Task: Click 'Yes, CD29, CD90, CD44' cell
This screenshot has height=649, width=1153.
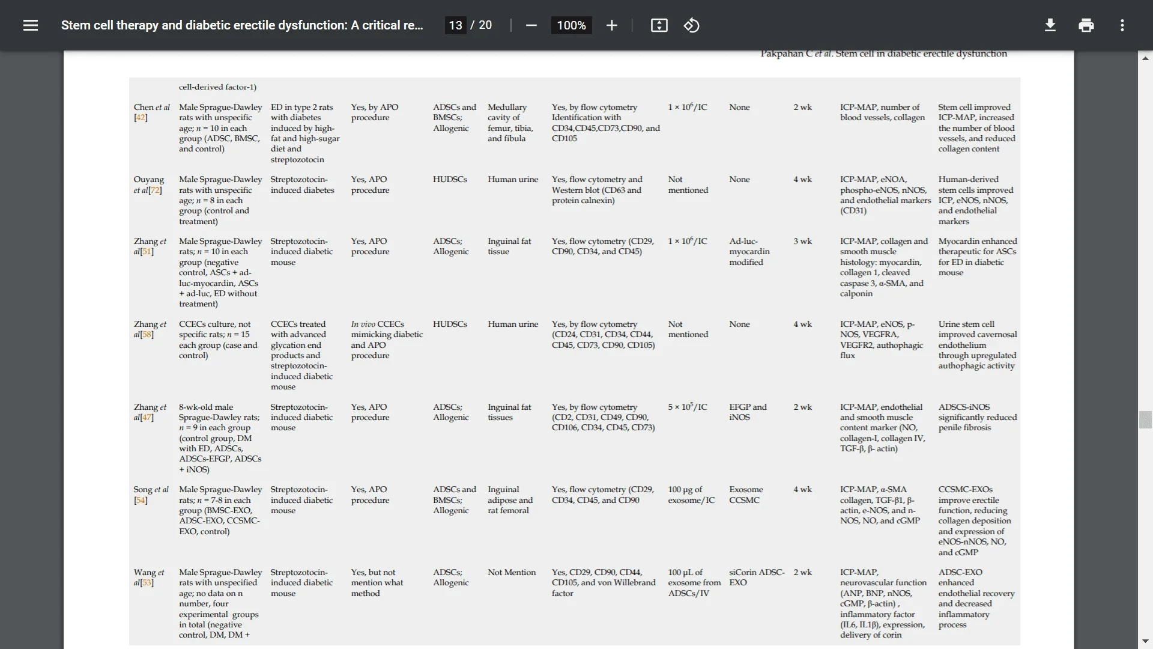Action: coord(604,583)
